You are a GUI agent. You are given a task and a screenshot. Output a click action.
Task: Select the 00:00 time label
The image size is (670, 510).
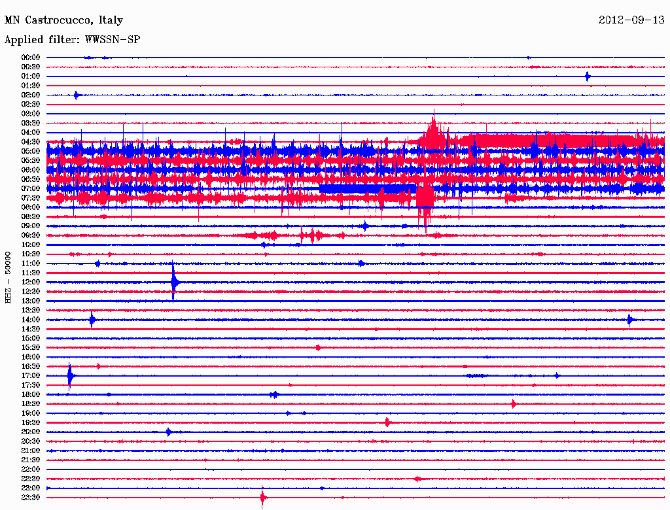coord(31,58)
